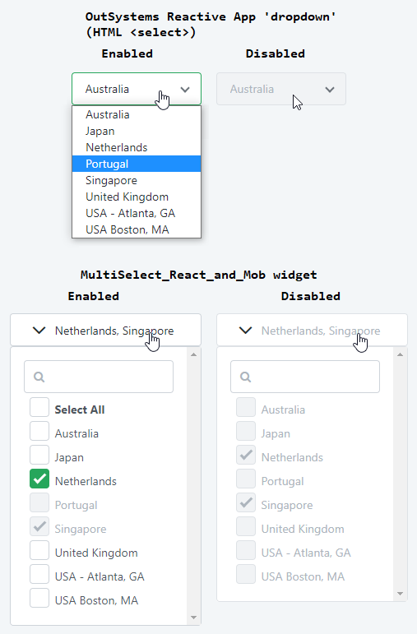Click search magnifier icon in enabled multiselect
Screen dimensions: 417x634
[39, 377]
